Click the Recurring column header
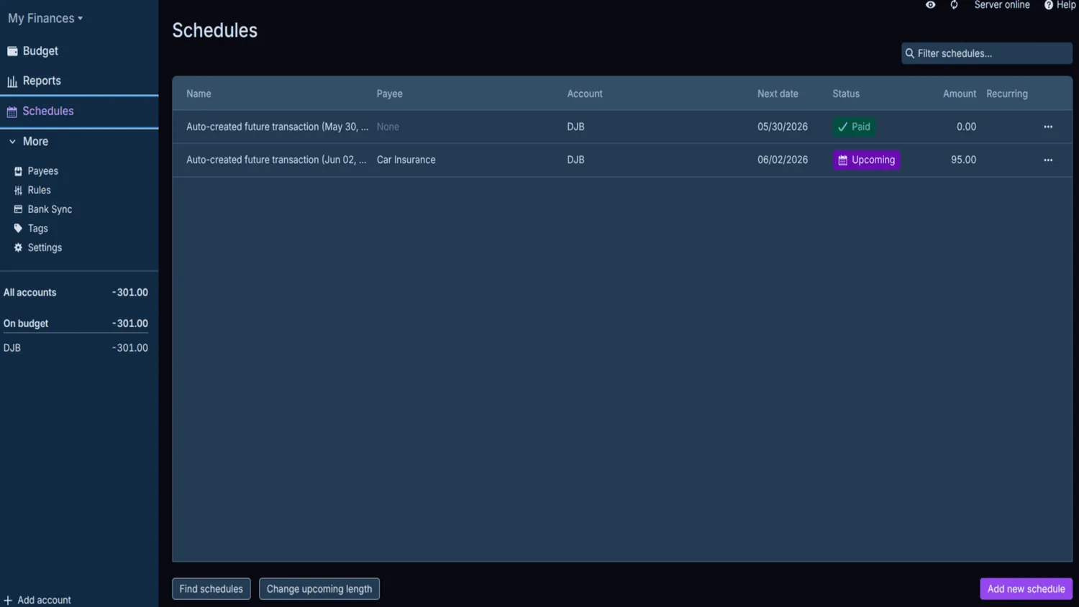This screenshot has width=1079, height=607. (1007, 94)
